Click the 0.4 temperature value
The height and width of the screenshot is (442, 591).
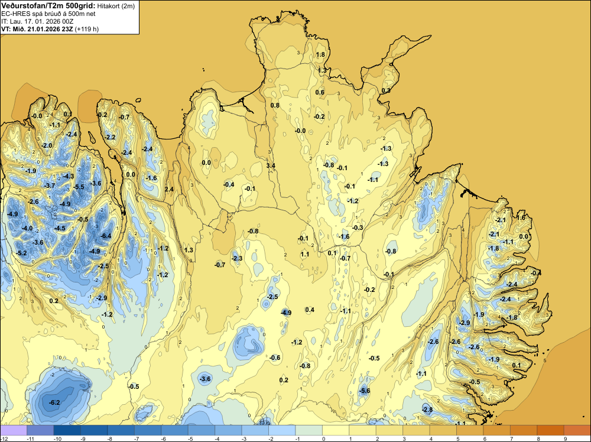pos(310,310)
